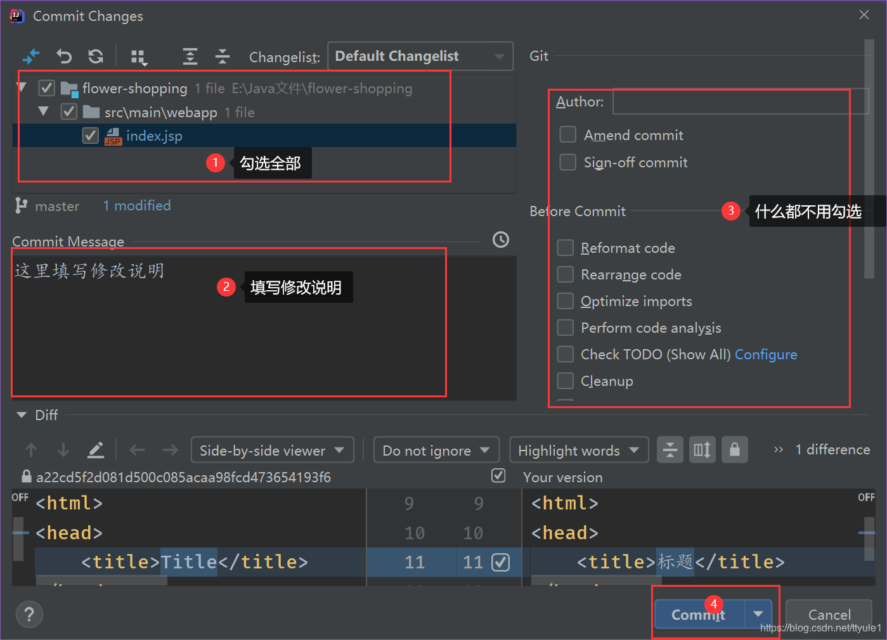Click the revision hash a22cd5f2d081 text

tap(183, 477)
